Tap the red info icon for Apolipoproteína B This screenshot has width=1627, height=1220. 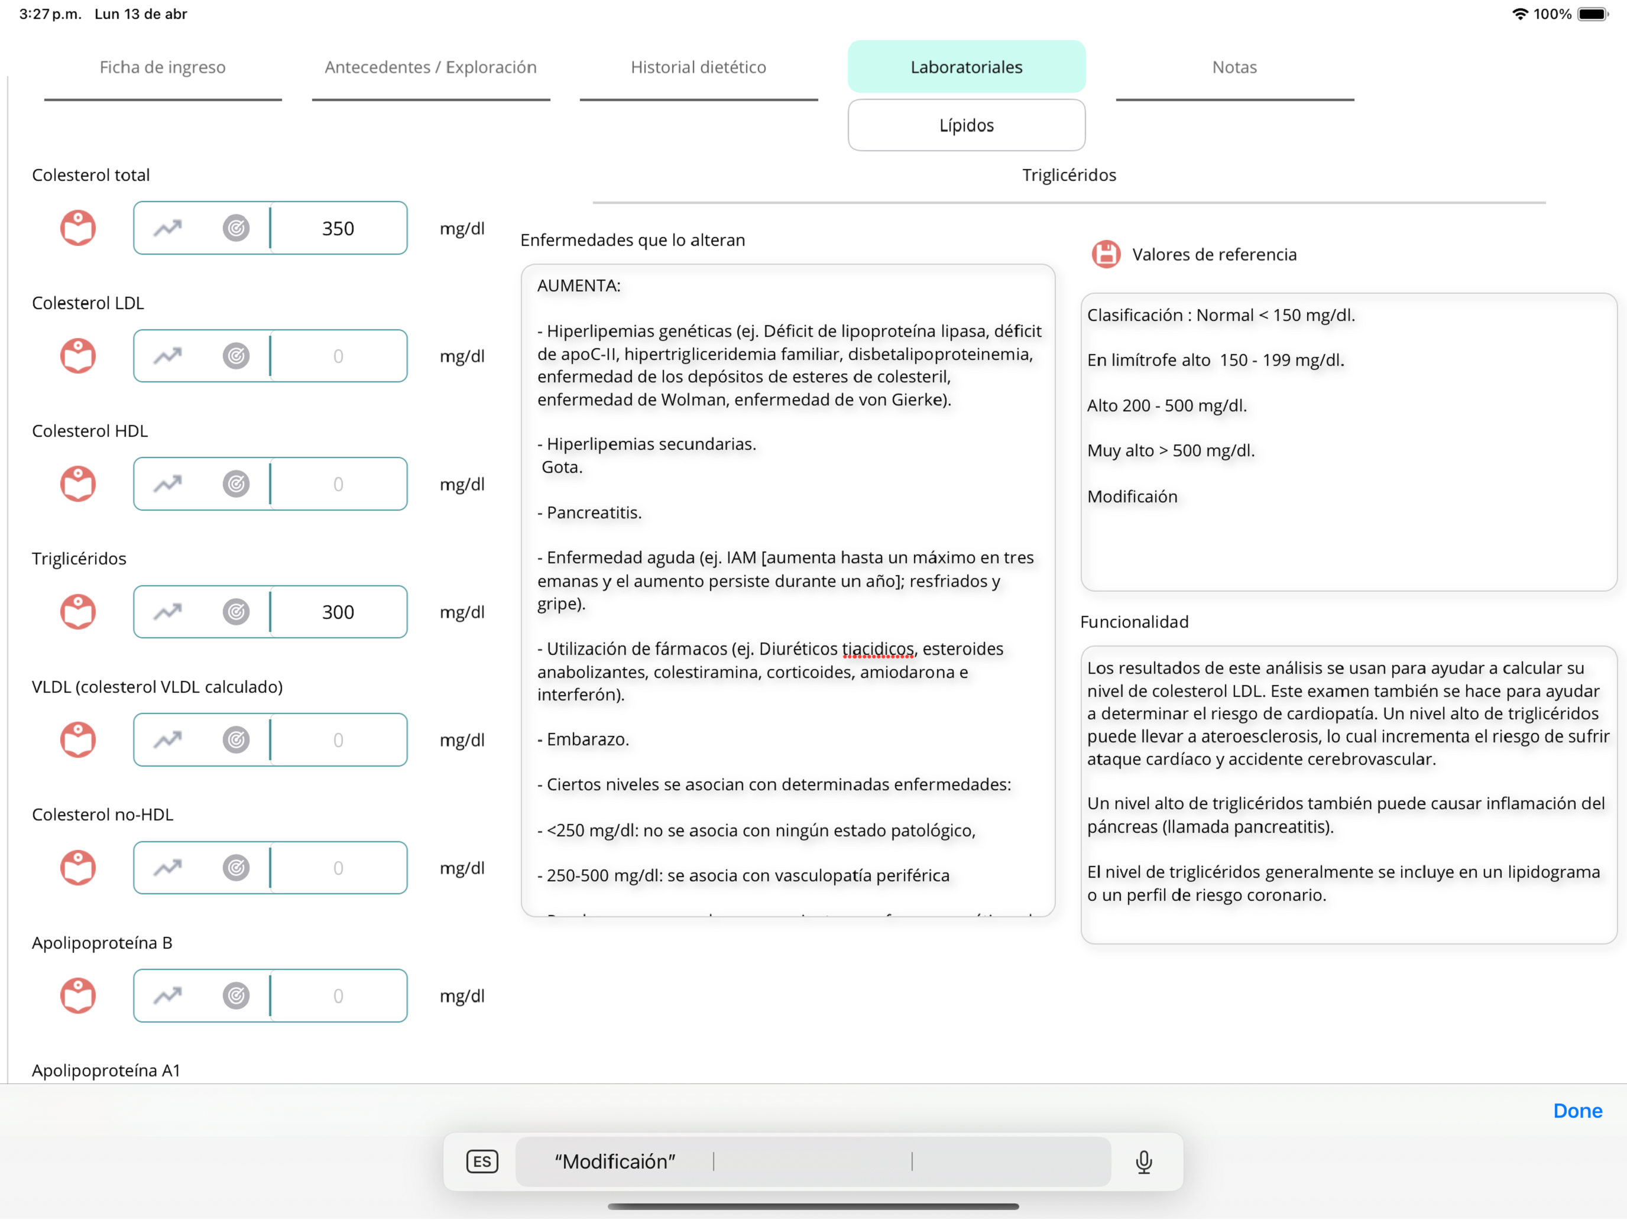tap(78, 996)
